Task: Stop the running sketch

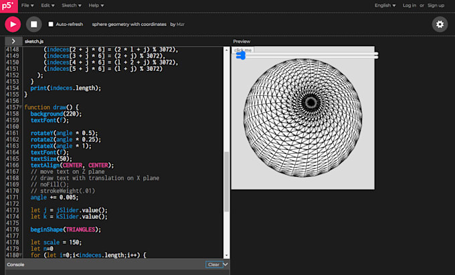Action: click(x=33, y=24)
